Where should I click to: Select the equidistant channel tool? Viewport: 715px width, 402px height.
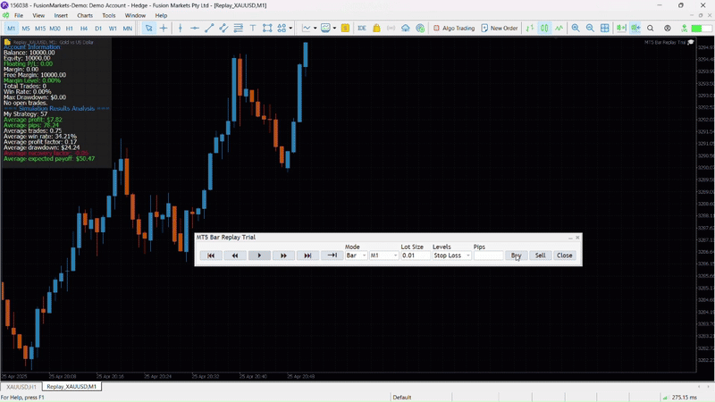click(x=223, y=29)
